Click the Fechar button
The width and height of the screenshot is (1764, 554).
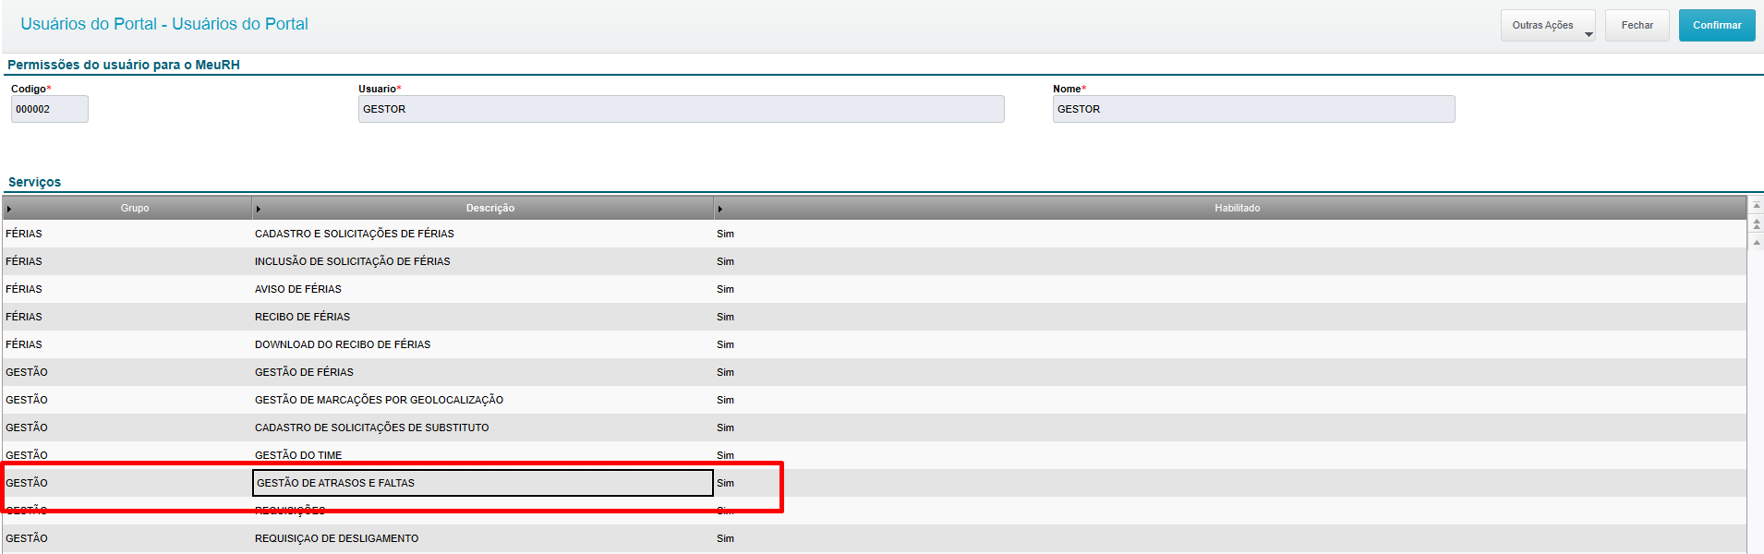(1637, 26)
